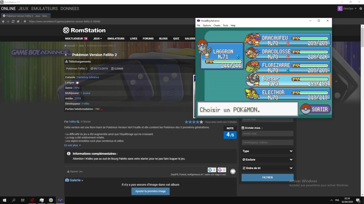
Task: Expand description with En voir plus
Action: click(x=72, y=145)
